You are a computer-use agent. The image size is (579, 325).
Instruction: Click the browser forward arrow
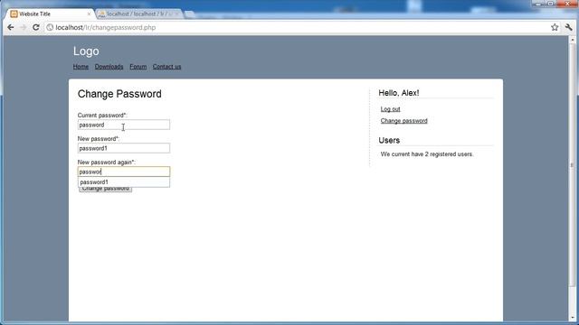[23, 27]
